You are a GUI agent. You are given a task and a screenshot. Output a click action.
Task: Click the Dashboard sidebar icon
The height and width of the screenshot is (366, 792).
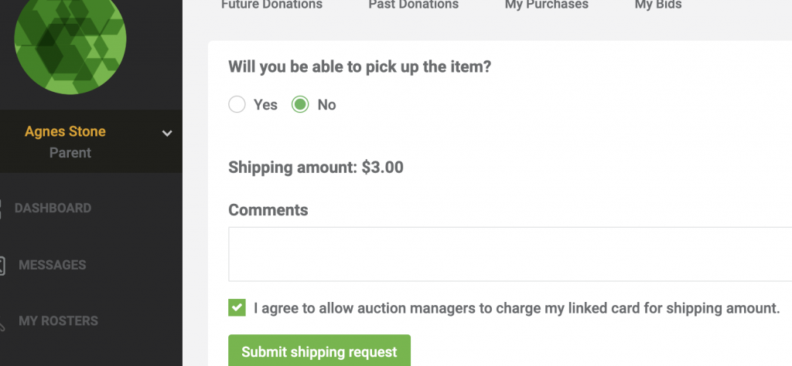click(x=1, y=208)
